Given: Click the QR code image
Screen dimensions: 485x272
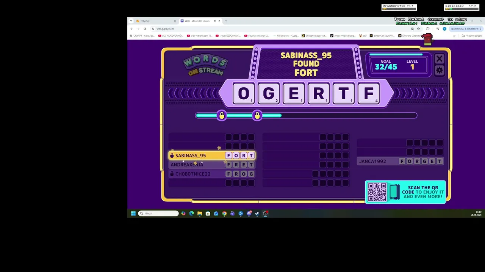Looking at the screenshot, I should [377, 192].
